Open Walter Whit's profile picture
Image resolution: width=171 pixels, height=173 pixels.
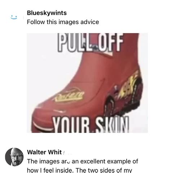[14, 157]
